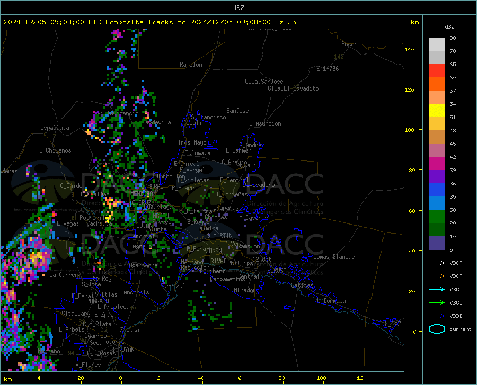This screenshot has width=477, height=385.
Task: Click the 'Anchoris' map label
Action: (x=136, y=292)
